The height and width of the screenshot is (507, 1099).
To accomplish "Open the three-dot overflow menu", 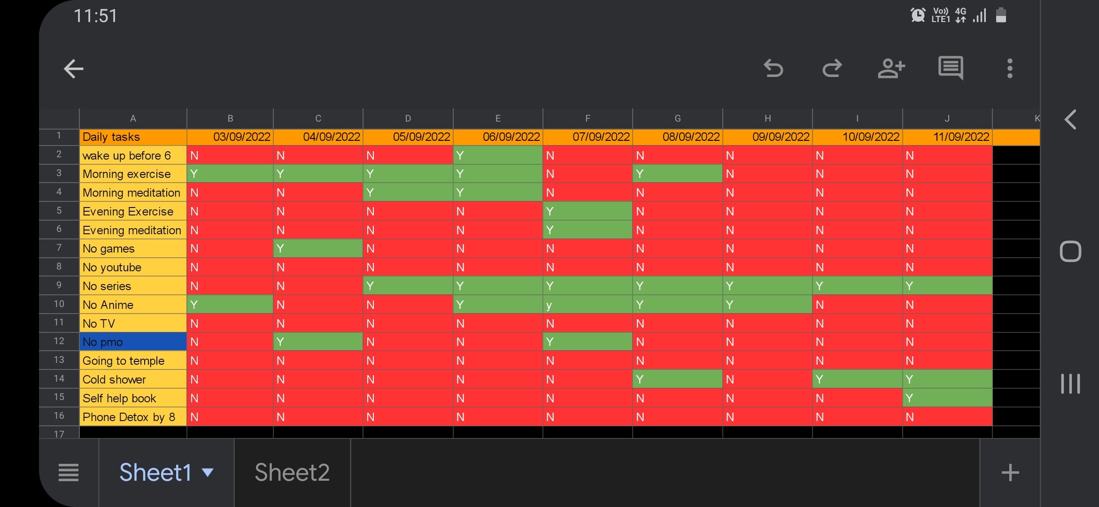I will [1010, 69].
